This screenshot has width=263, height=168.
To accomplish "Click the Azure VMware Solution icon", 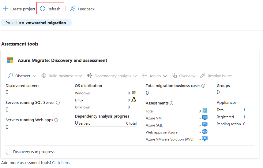I will point(205,139).
